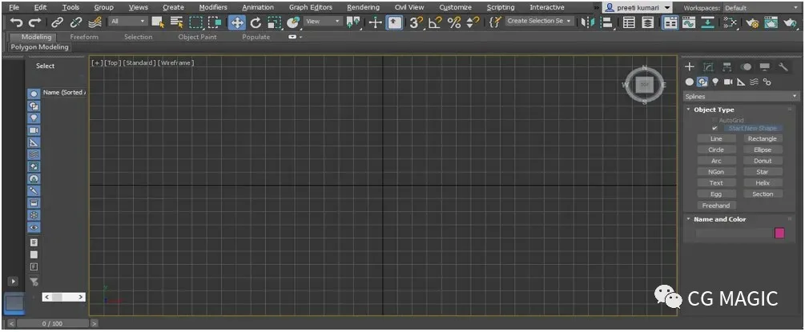Click the Rectangle spline button
This screenshot has height=332, width=805.
pos(763,138)
